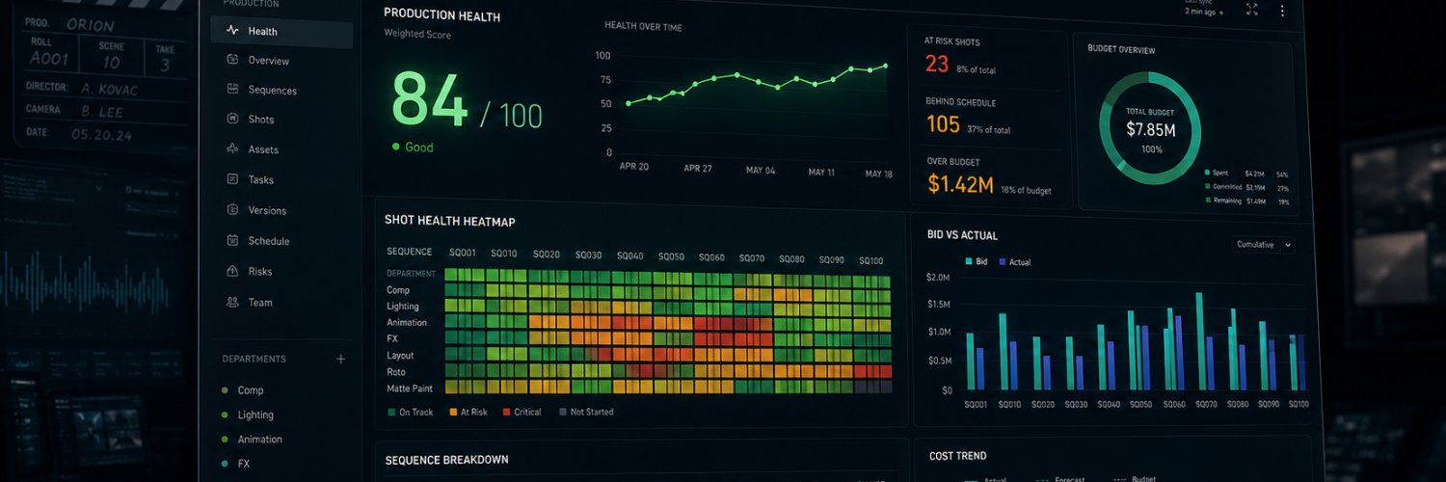Toggle the Actual series legend
This screenshot has height=482, width=1446.
[x=1013, y=262]
